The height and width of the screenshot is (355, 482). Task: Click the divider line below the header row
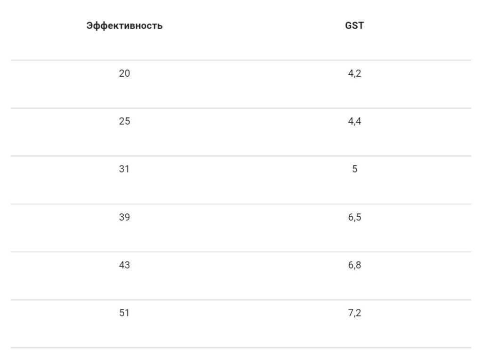[x=241, y=60]
